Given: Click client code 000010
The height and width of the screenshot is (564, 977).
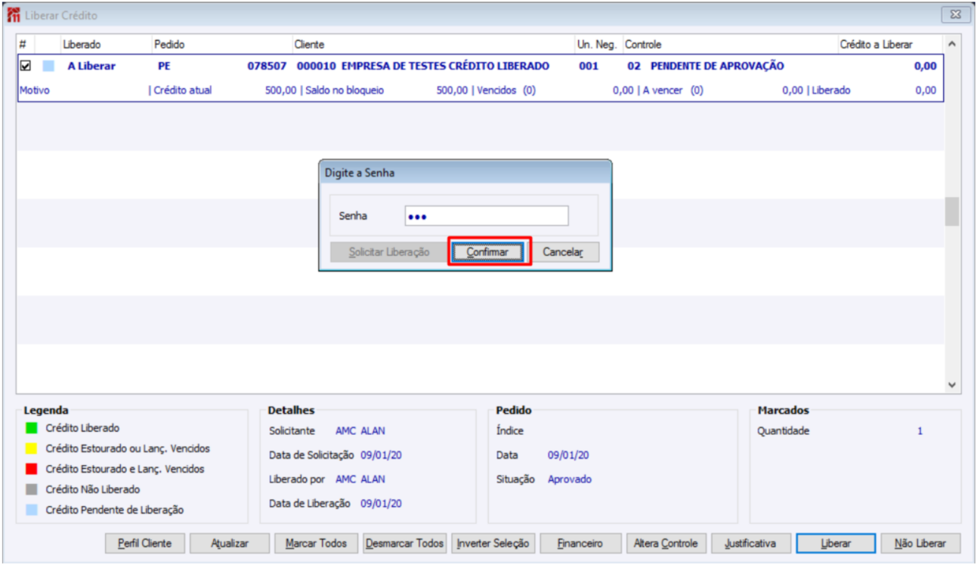Looking at the screenshot, I should pyautogui.click(x=317, y=66).
